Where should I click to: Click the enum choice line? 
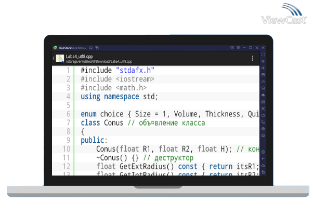pos(169,114)
